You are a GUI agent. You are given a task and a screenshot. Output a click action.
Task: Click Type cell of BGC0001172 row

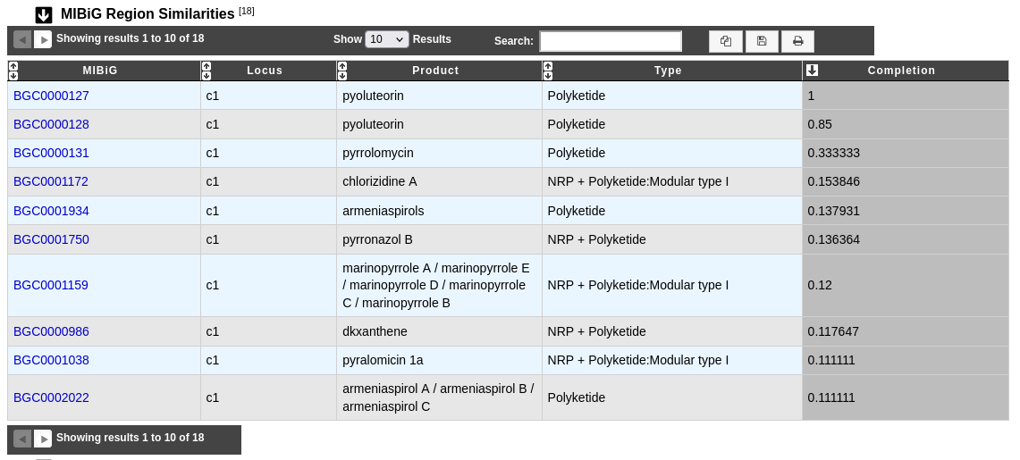pyautogui.click(x=672, y=181)
